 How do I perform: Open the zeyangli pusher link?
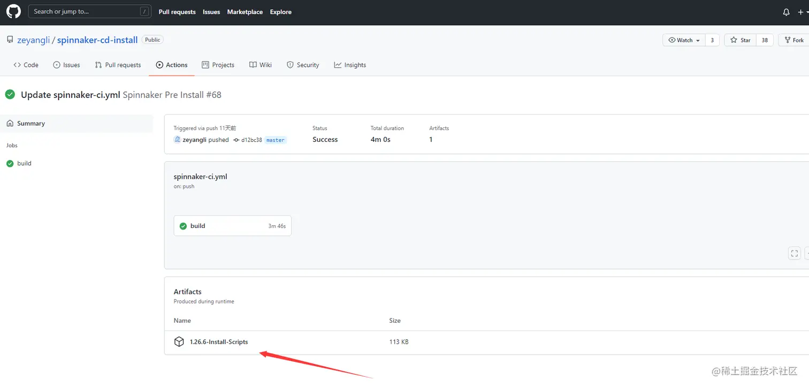click(194, 140)
